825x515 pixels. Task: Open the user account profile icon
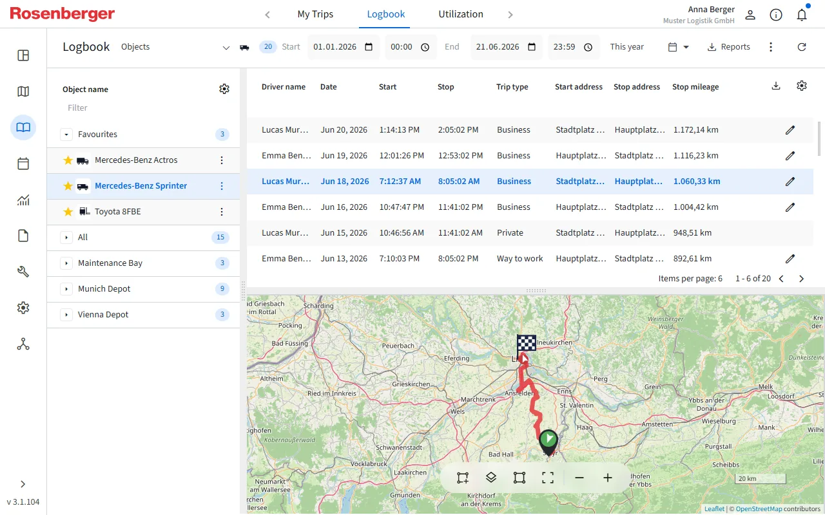pyautogui.click(x=750, y=15)
